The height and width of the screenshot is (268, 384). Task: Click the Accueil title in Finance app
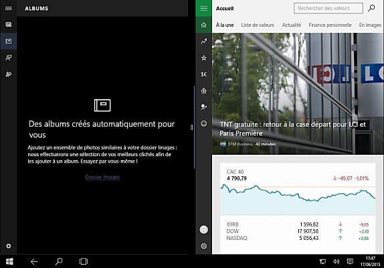point(225,8)
